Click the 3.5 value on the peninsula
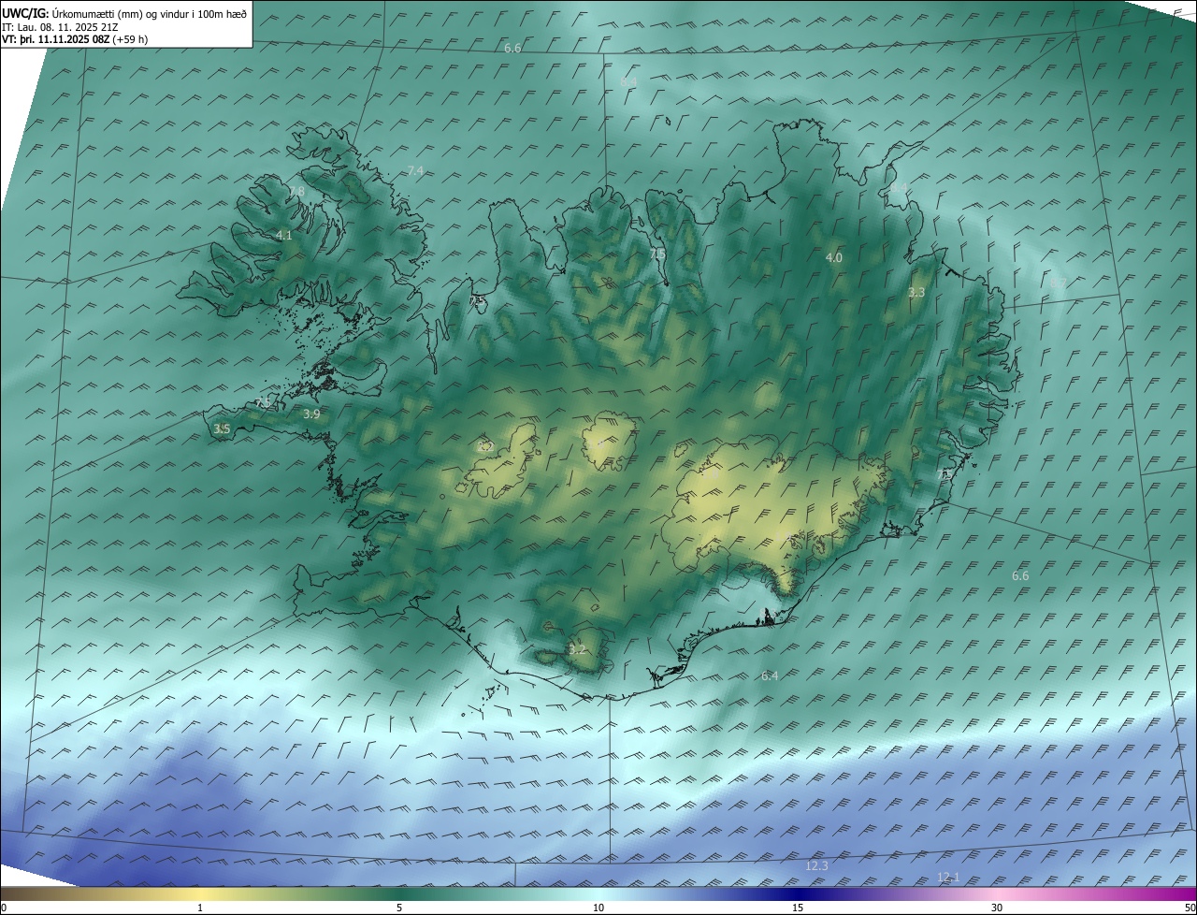This screenshot has width=1197, height=915. [222, 428]
